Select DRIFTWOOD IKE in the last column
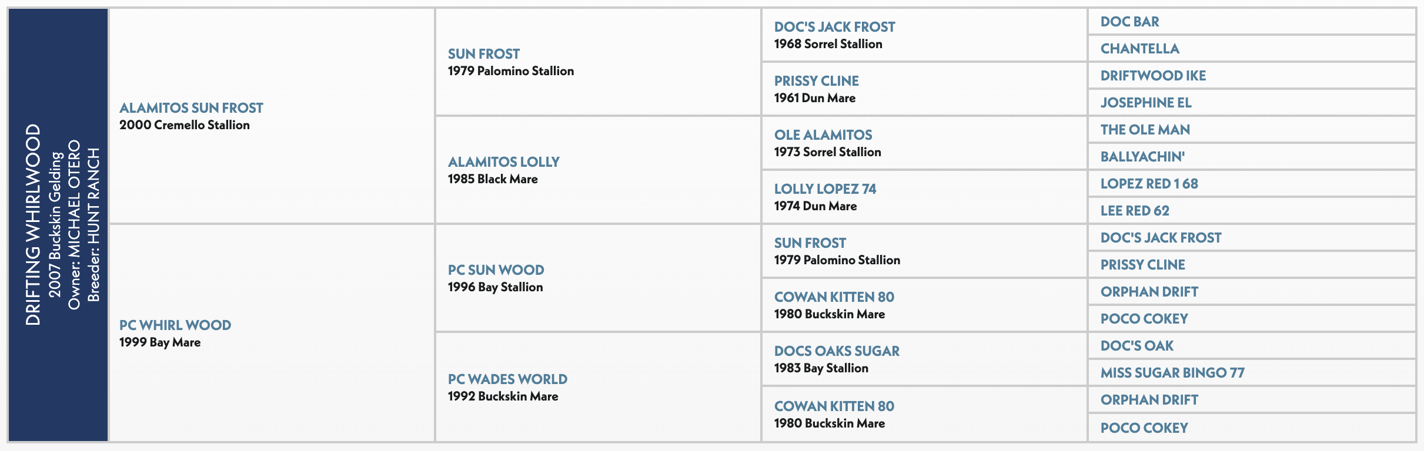This screenshot has width=1424, height=451. pyautogui.click(x=1153, y=76)
